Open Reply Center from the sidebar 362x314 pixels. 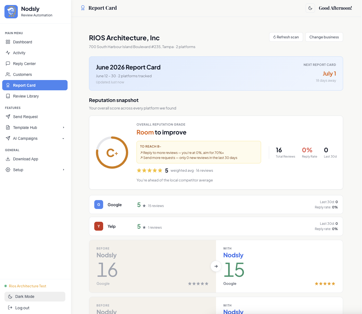35,64
